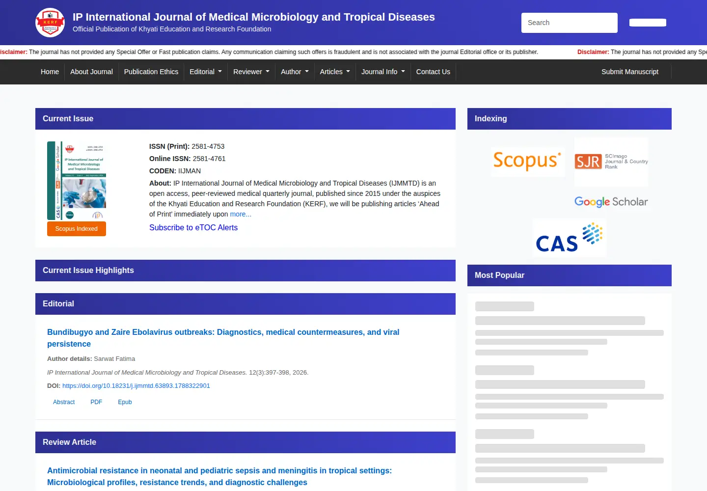Viewport: 707px width, 491px height.
Task: Open the Contact Us page
Action: tap(433, 72)
